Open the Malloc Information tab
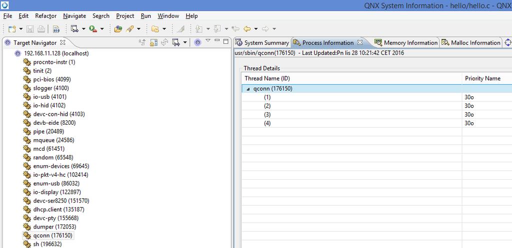Viewport: 512px width, 248px height. [x=471, y=43]
